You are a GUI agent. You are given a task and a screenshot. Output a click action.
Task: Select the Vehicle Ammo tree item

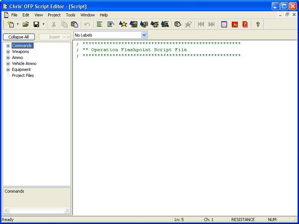[x=24, y=63]
